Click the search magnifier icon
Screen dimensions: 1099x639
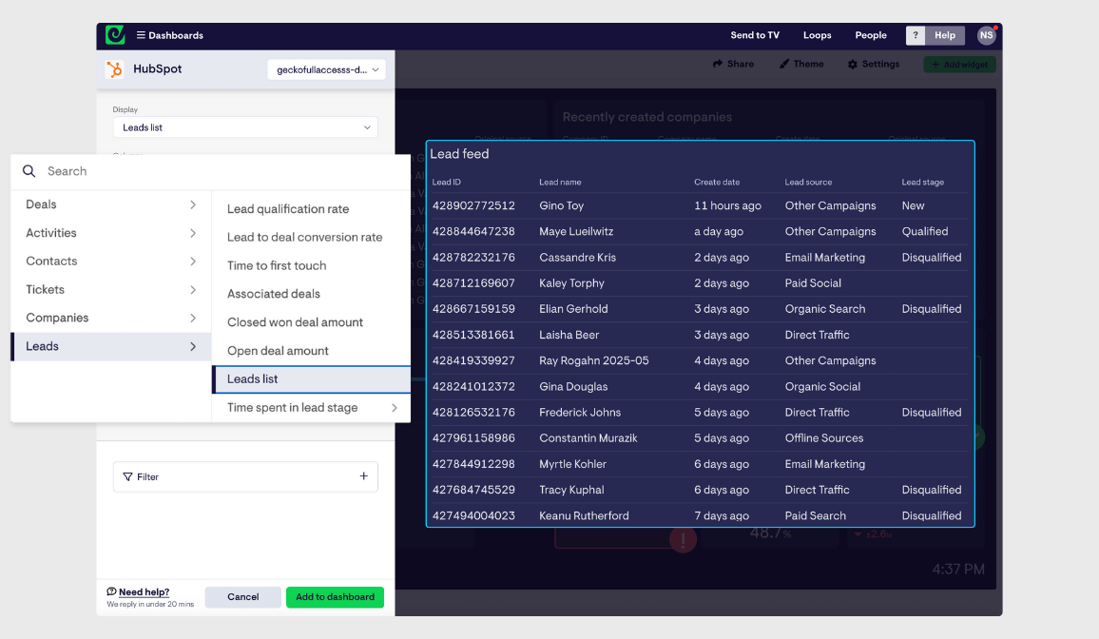[x=29, y=171]
